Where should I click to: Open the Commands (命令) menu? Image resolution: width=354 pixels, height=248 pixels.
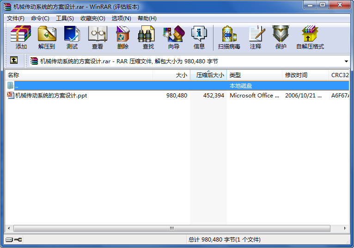coord(40,18)
